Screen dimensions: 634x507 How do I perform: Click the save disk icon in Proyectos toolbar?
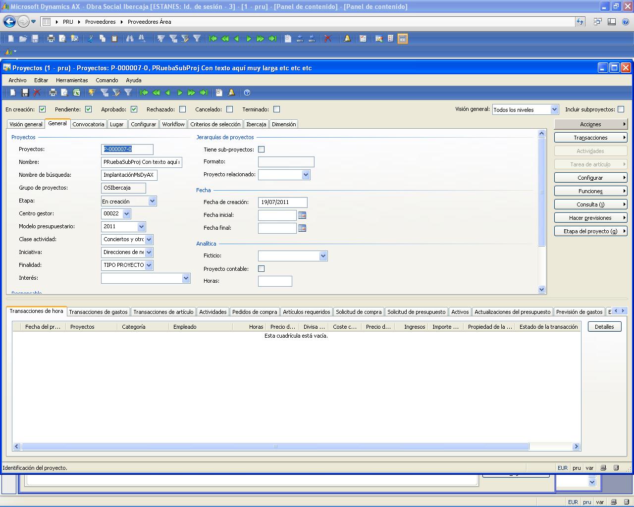(x=25, y=93)
